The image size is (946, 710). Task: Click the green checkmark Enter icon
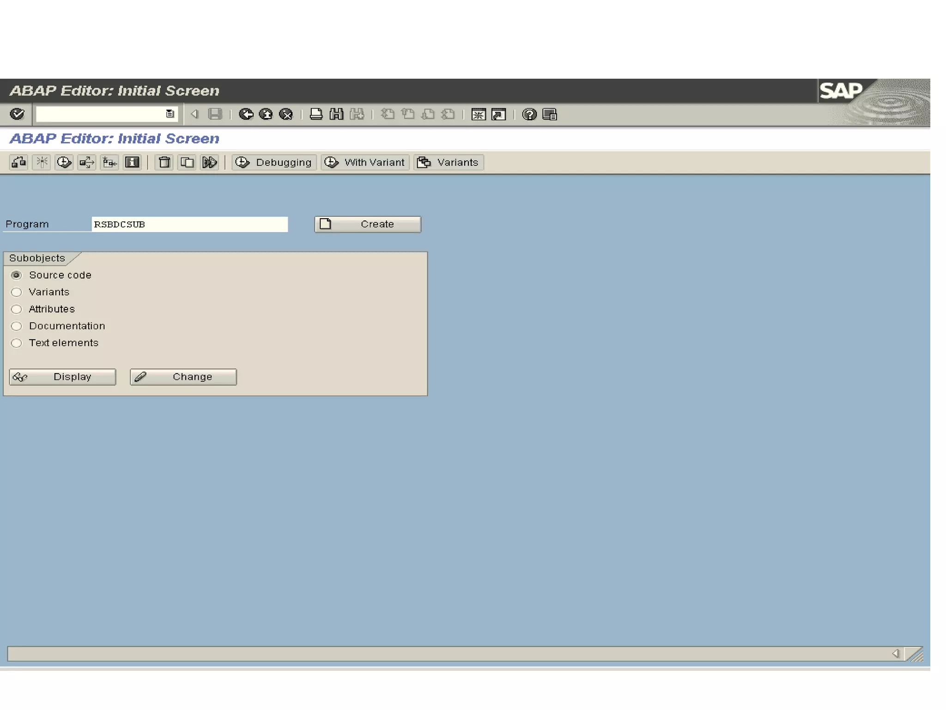[17, 114]
